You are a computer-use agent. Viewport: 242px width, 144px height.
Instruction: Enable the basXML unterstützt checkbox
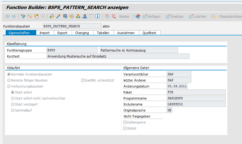[x=83, y=80]
